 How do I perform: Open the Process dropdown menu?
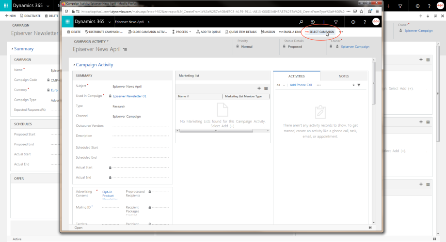[x=181, y=32]
